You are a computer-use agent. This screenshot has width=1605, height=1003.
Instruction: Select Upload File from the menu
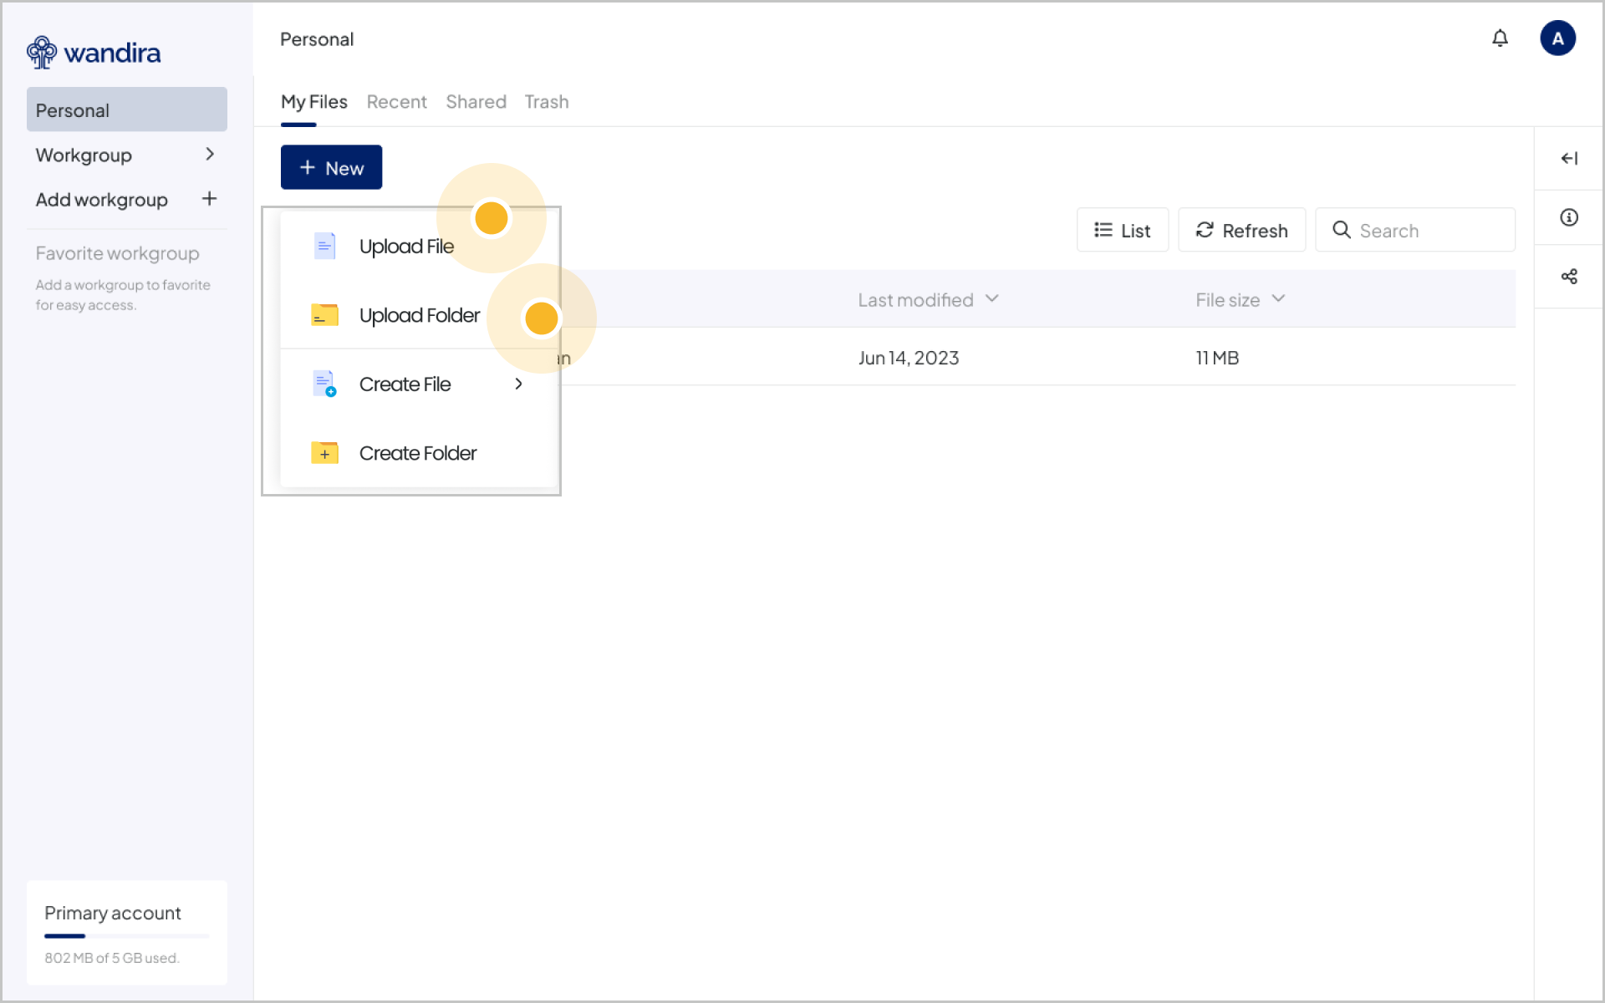click(x=406, y=247)
